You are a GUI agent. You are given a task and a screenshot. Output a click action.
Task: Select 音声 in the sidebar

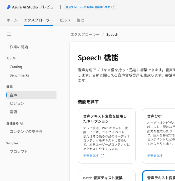pyautogui.click(x=31, y=95)
